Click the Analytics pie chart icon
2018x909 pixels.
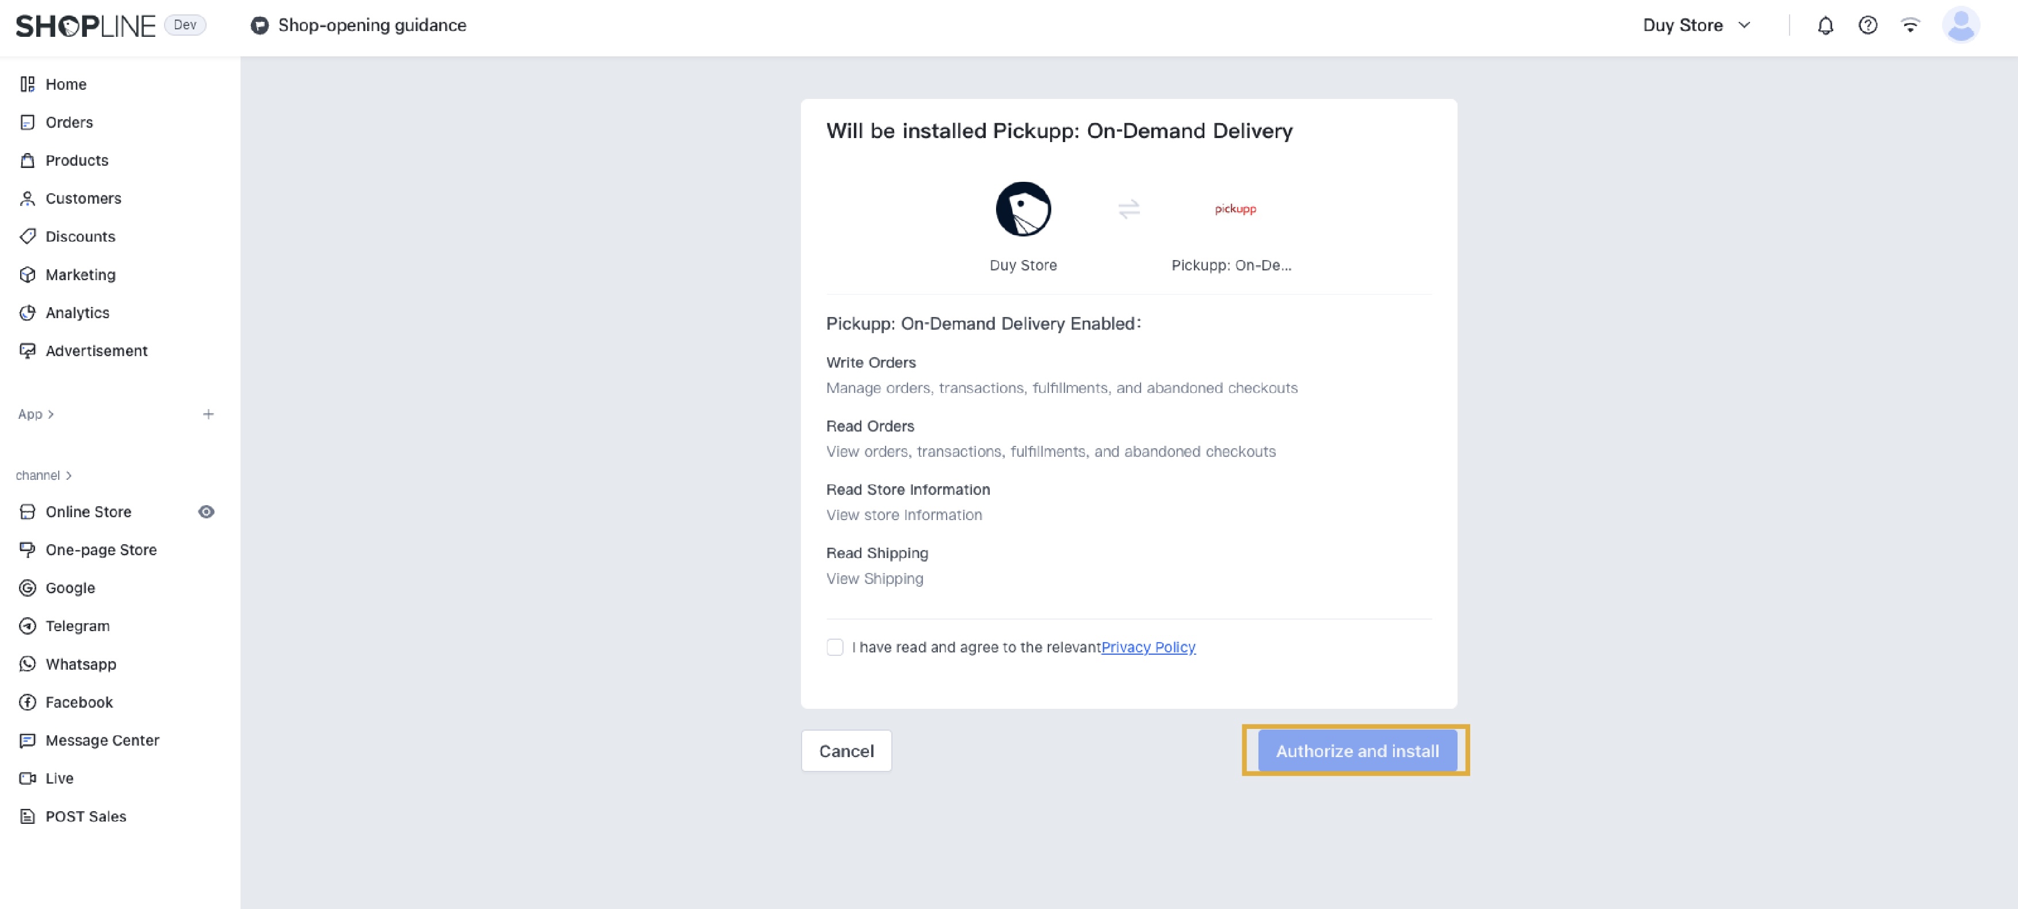[28, 312]
